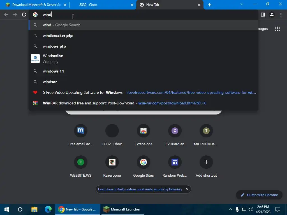
Task: Click the WinRAR favicon in suggestions
Action: tap(35, 103)
